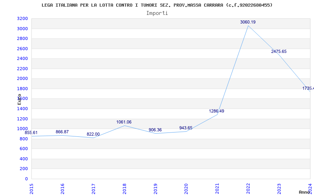The width and height of the screenshot is (314, 196).
Task: Click the 3000 y-axis tick label
Action: point(22,29)
